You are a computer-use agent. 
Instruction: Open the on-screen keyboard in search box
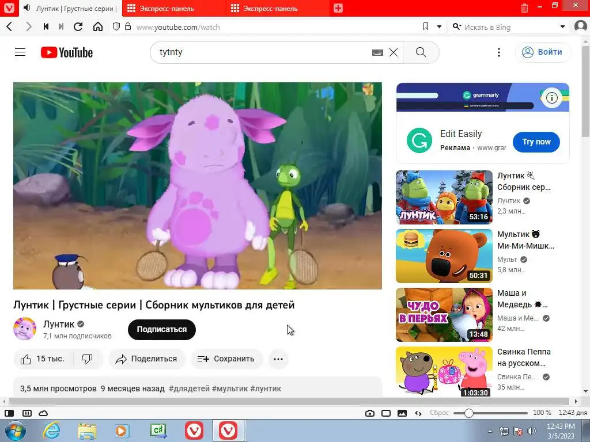click(x=377, y=52)
